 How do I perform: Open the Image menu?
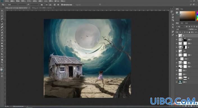pyautogui.click(x=18, y=1)
